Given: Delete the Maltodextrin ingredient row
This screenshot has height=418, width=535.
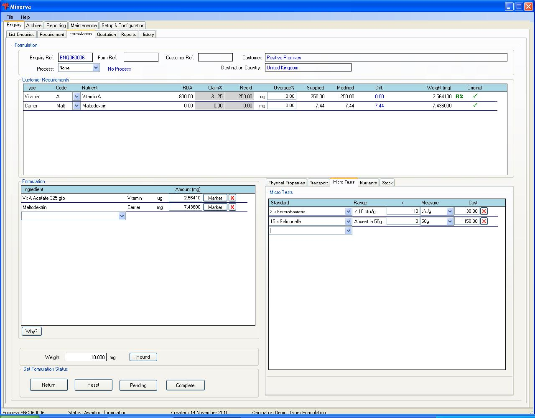Looking at the screenshot, I should [232, 207].
